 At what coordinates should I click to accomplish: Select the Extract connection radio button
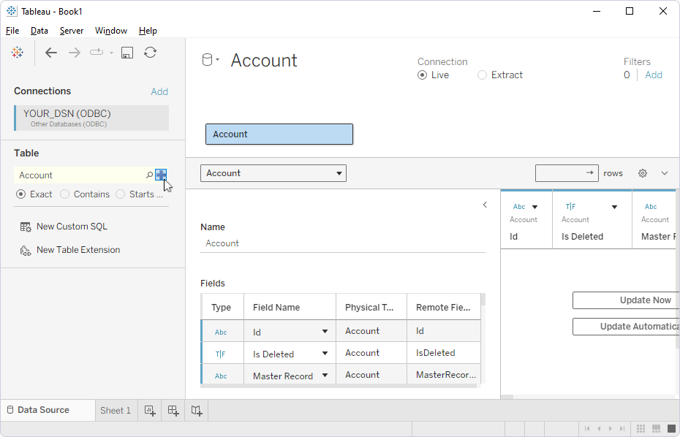coord(482,75)
